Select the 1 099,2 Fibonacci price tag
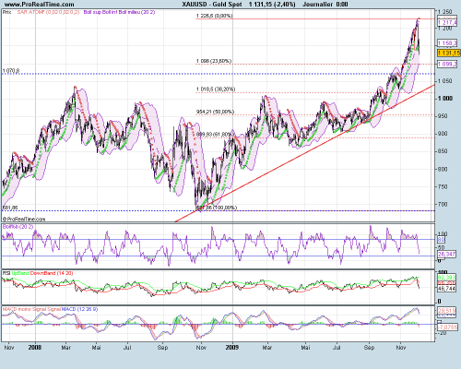 (x=447, y=64)
